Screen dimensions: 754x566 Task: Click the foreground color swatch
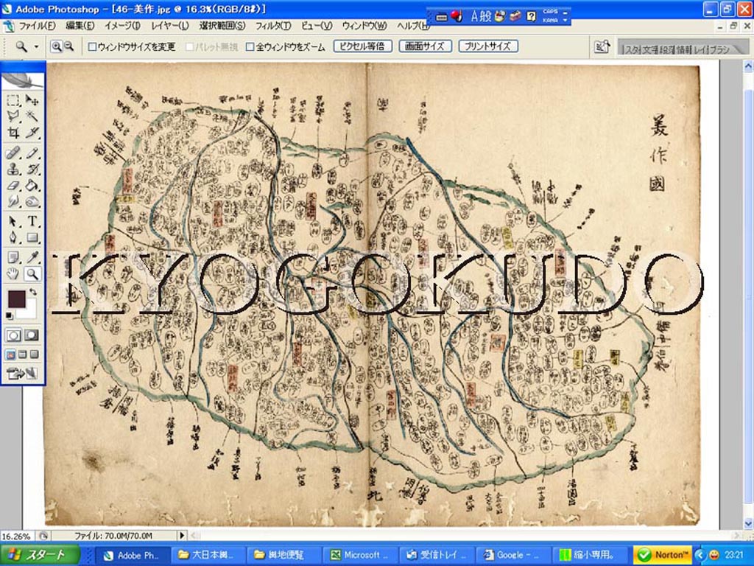[x=16, y=298]
